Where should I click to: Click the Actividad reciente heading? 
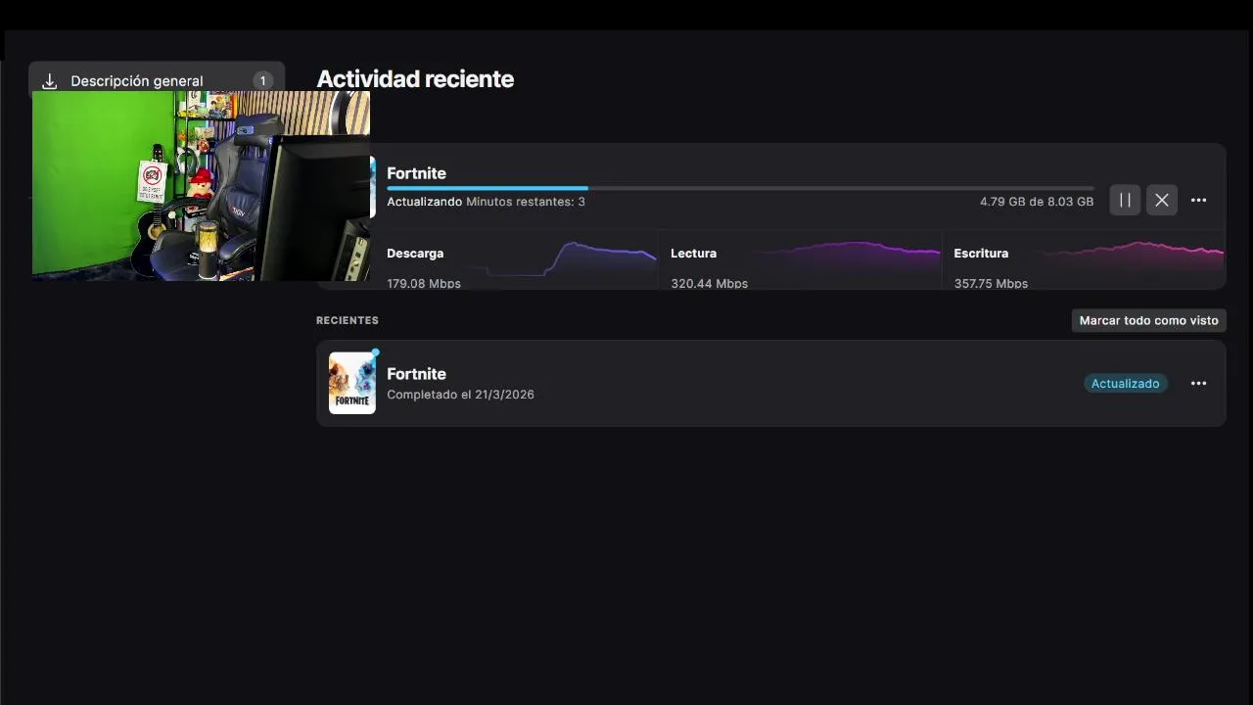[x=415, y=78]
